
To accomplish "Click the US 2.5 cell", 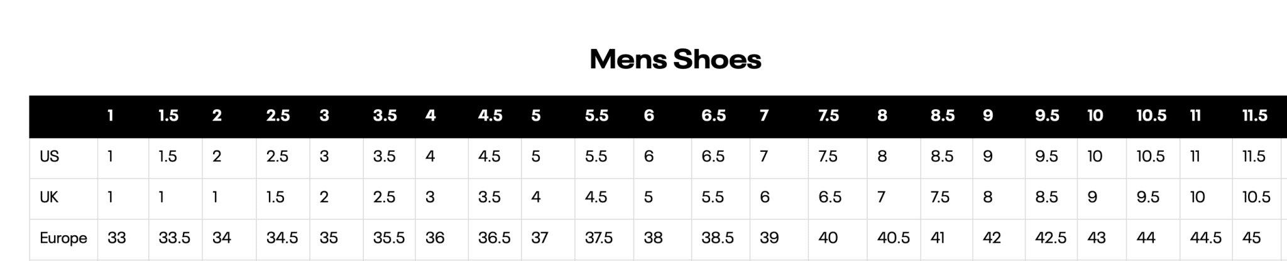I will (x=283, y=156).
